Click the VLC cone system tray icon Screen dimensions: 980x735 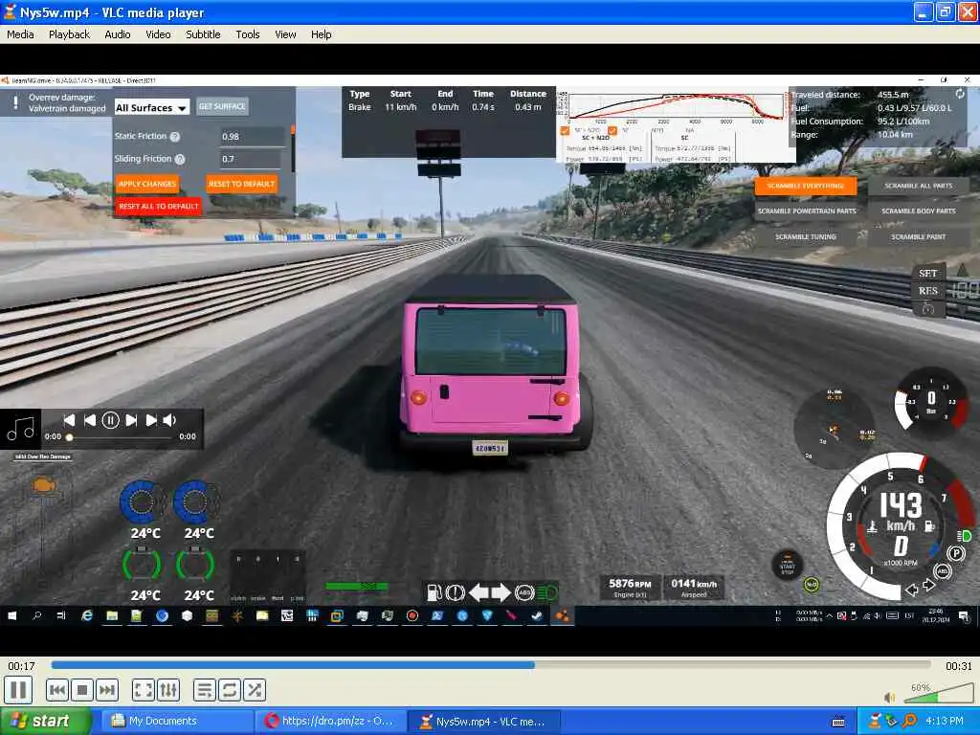coord(875,722)
